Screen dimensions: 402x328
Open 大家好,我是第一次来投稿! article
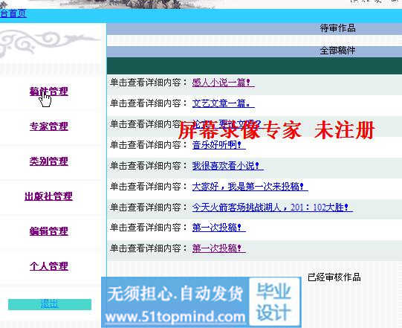tap(250, 187)
